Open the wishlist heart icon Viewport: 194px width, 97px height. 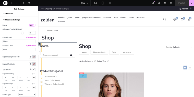182,19
